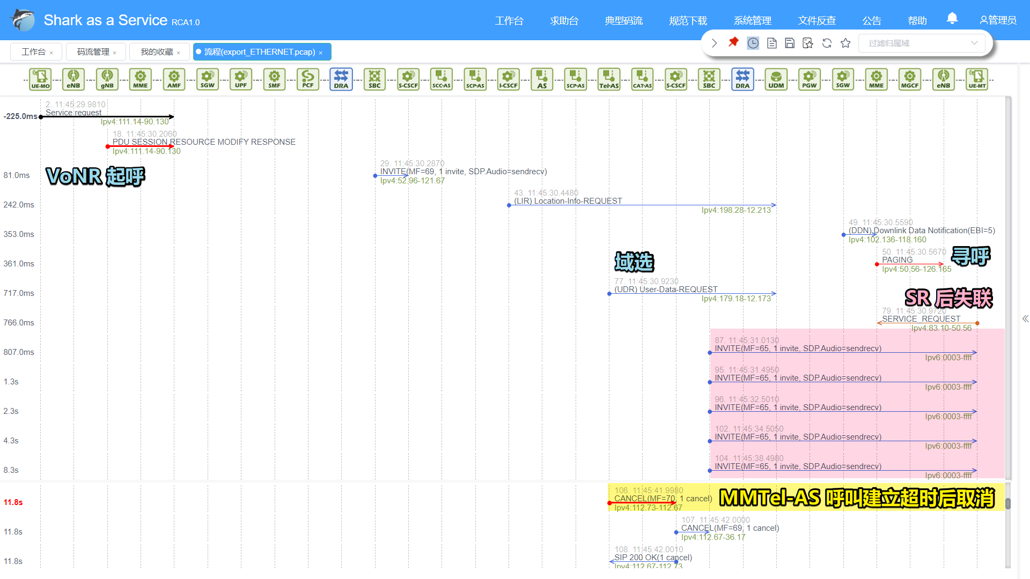1030x579 pixels.
Task: Click the PAGING message
Action: pos(897,260)
